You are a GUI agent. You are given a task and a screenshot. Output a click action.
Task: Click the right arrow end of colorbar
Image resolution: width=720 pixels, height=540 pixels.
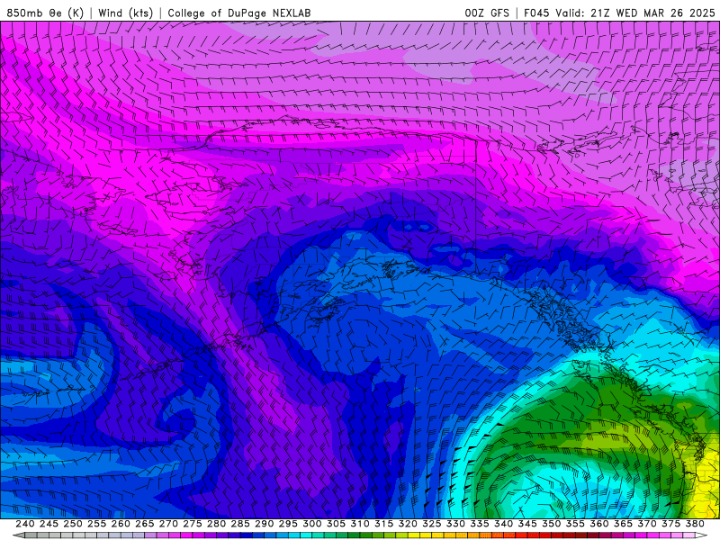click(702, 535)
